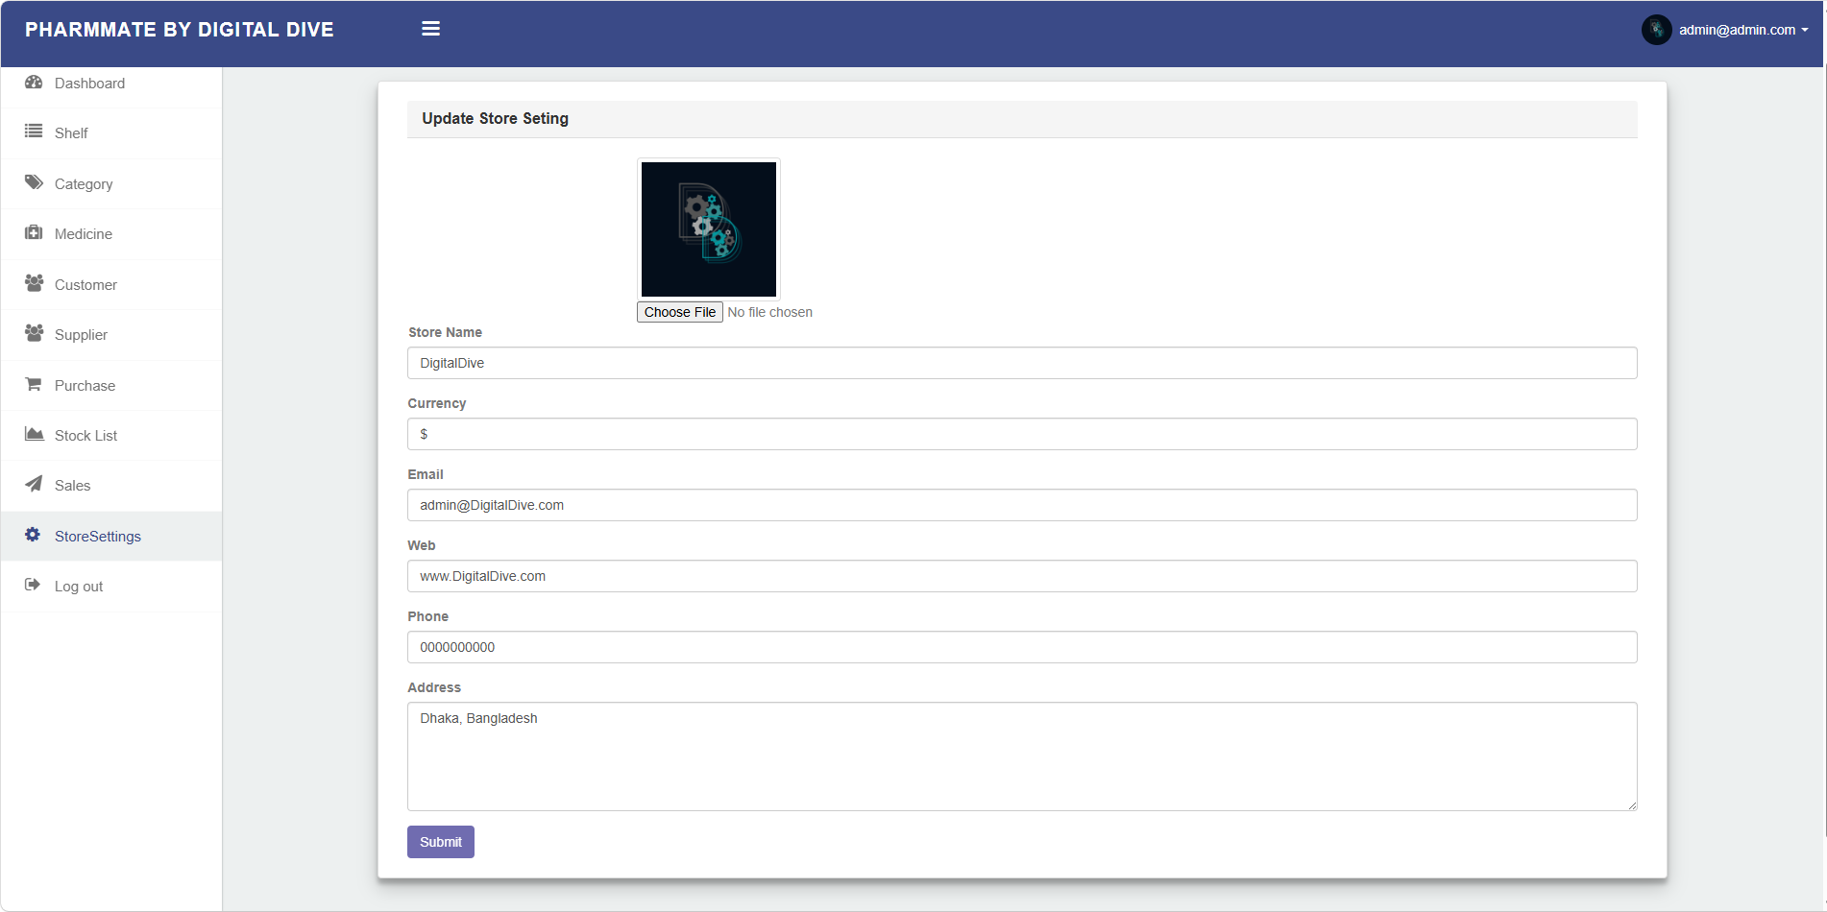Image resolution: width=1827 pixels, height=912 pixels.
Task: Click into the Currency field
Action: (x=1022, y=434)
